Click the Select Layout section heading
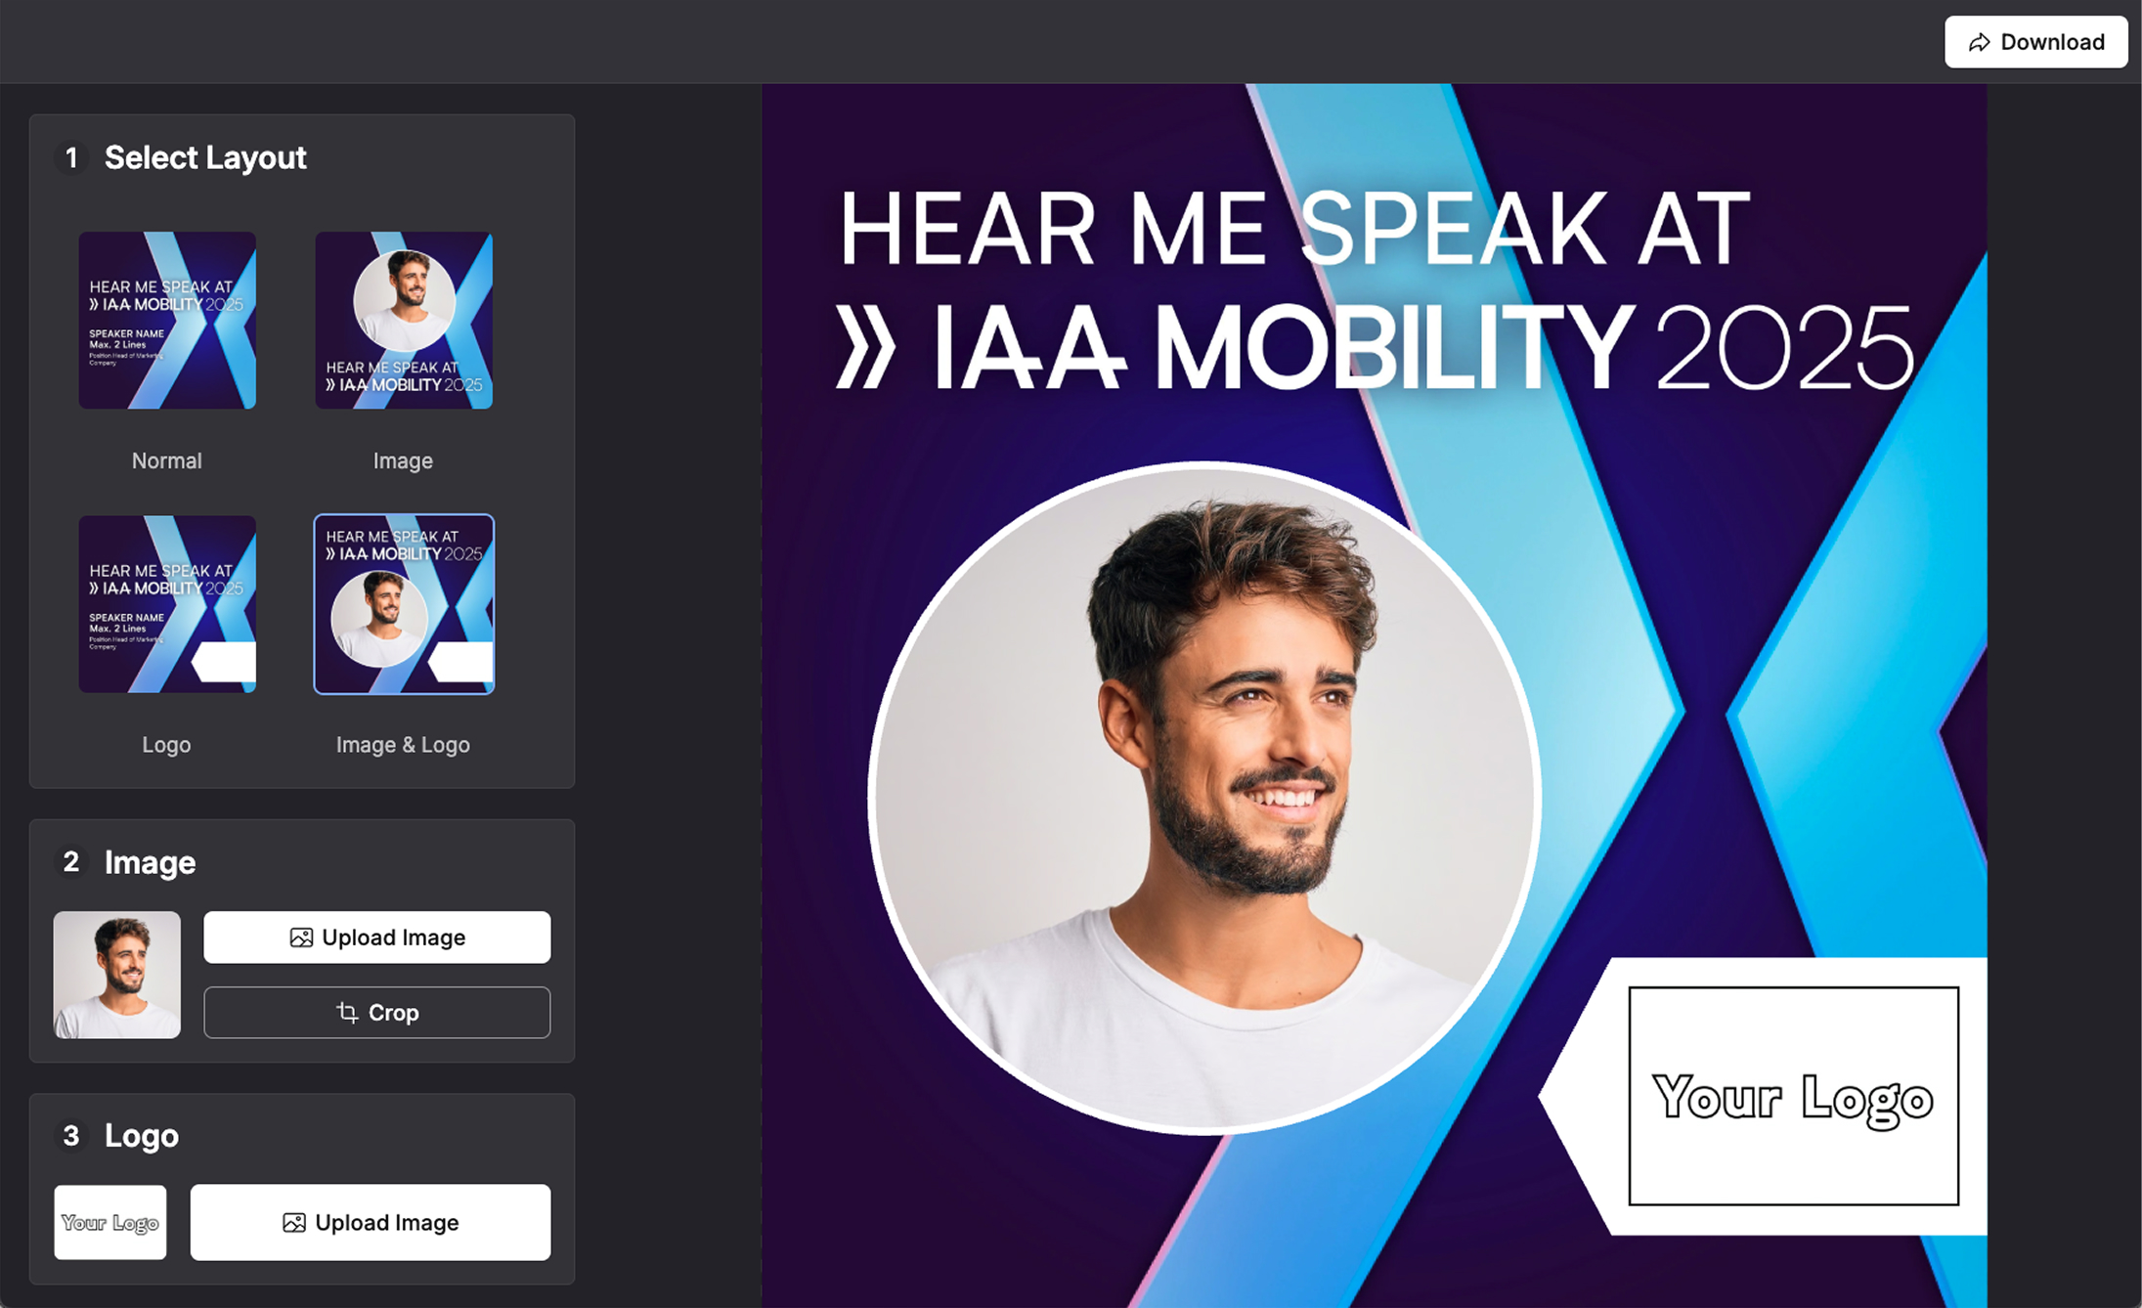 pyautogui.click(x=205, y=157)
